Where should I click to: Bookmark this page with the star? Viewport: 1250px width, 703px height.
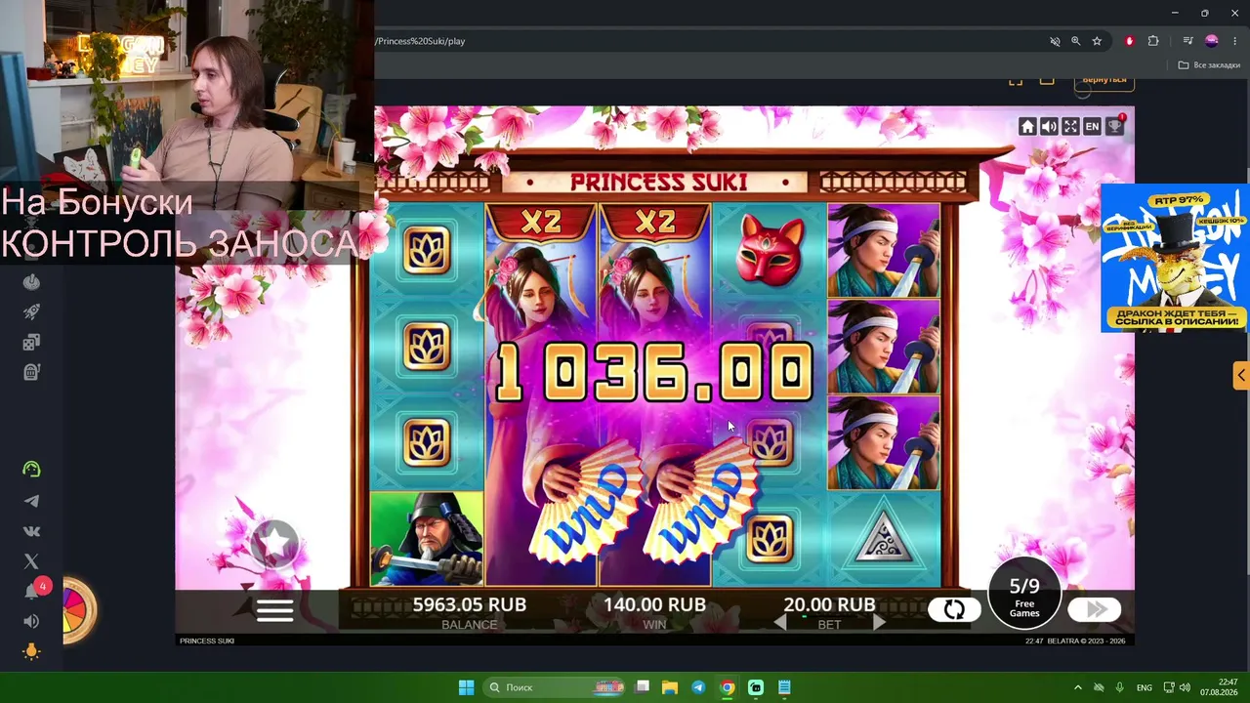click(x=1097, y=41)
